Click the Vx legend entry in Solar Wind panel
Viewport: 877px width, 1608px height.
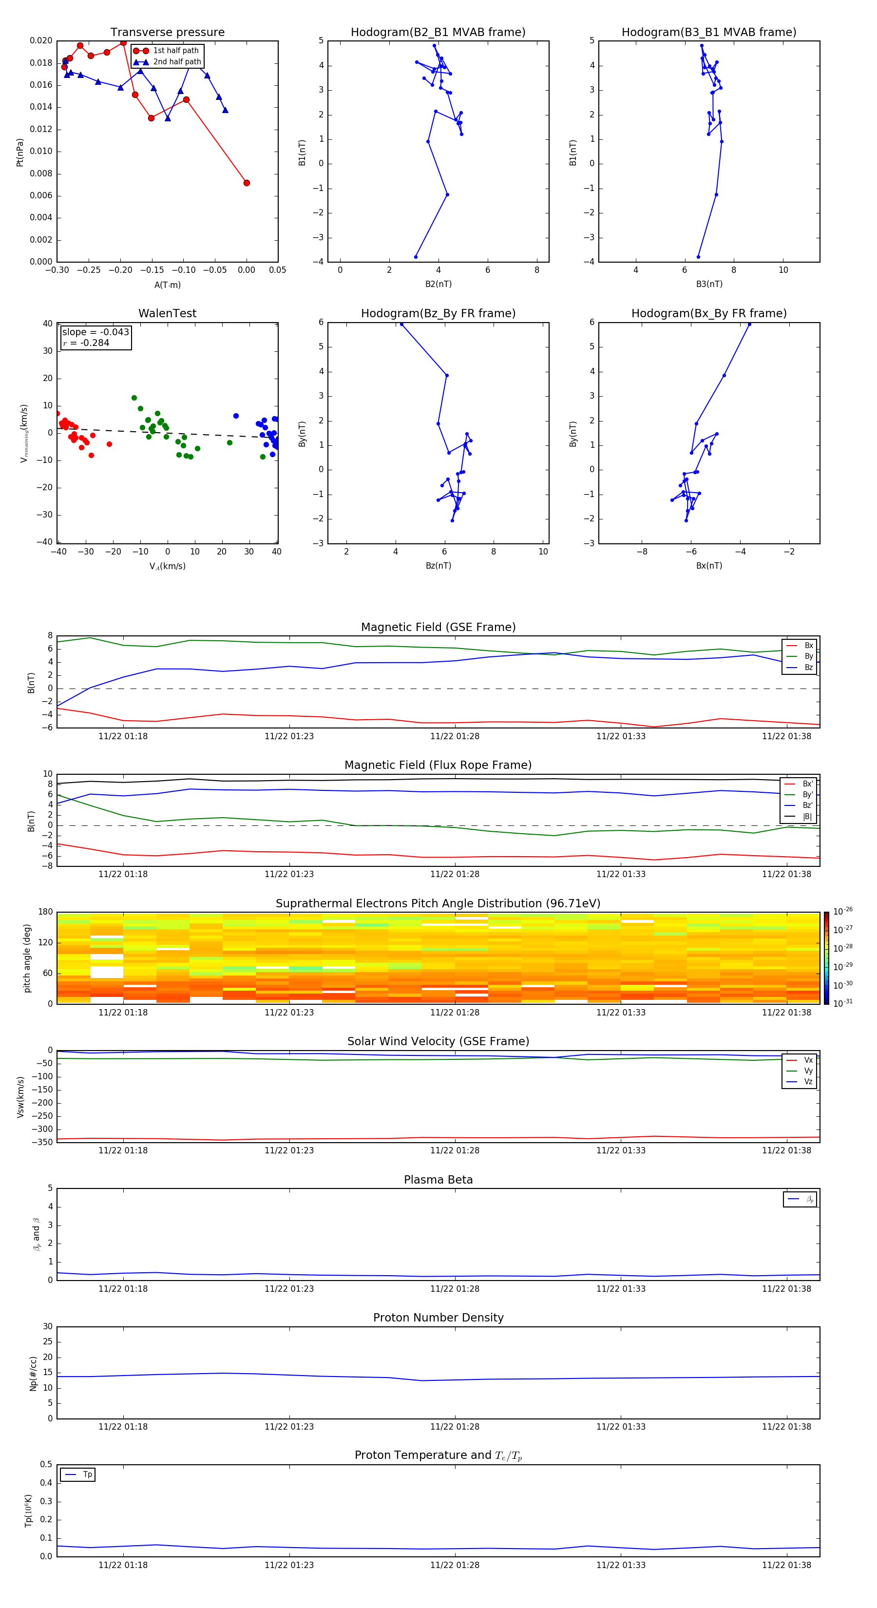pos(800,1060)
